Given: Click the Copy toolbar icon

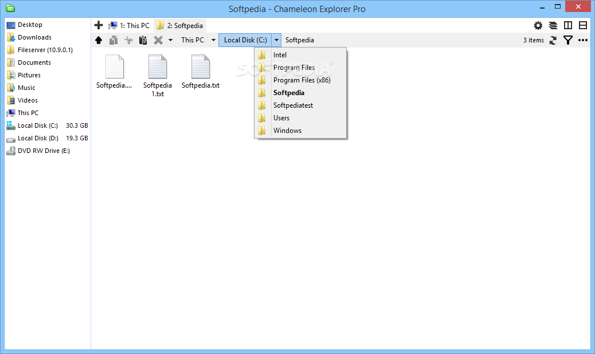Looking at the screenshot, I should [x=113, y=40].
